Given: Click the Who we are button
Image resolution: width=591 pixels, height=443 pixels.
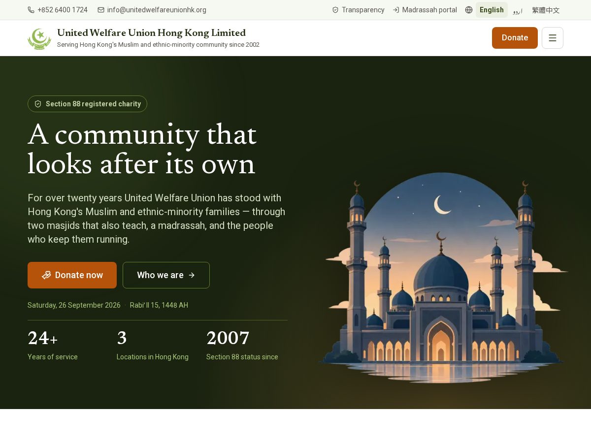Looking at the screenshot, I should point(166,275).
